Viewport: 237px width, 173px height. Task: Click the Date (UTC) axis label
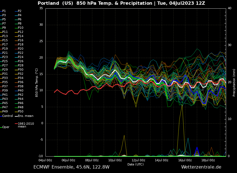coord(136,164)
